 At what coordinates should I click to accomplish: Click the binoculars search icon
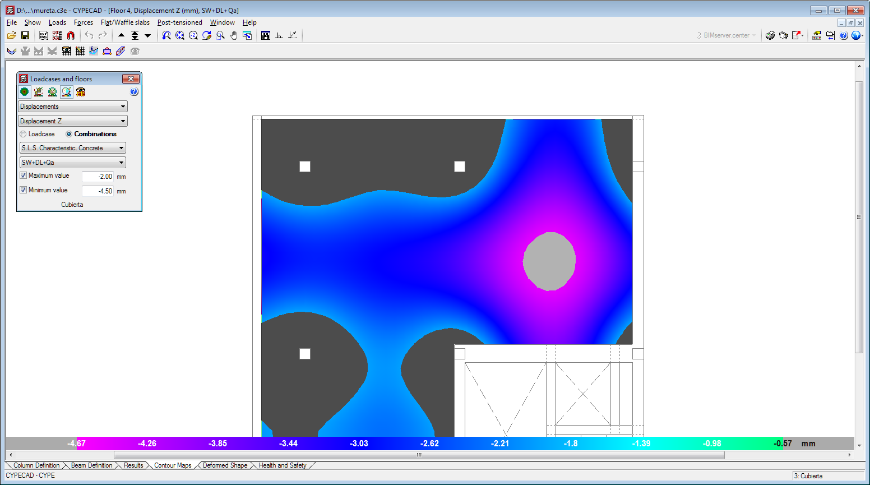point(265,35)
